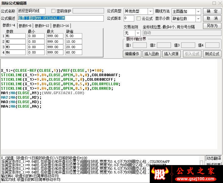Select the 动态翻译 tab button
The width and height of the screenshot is (223, 183).
pos(214,158)
